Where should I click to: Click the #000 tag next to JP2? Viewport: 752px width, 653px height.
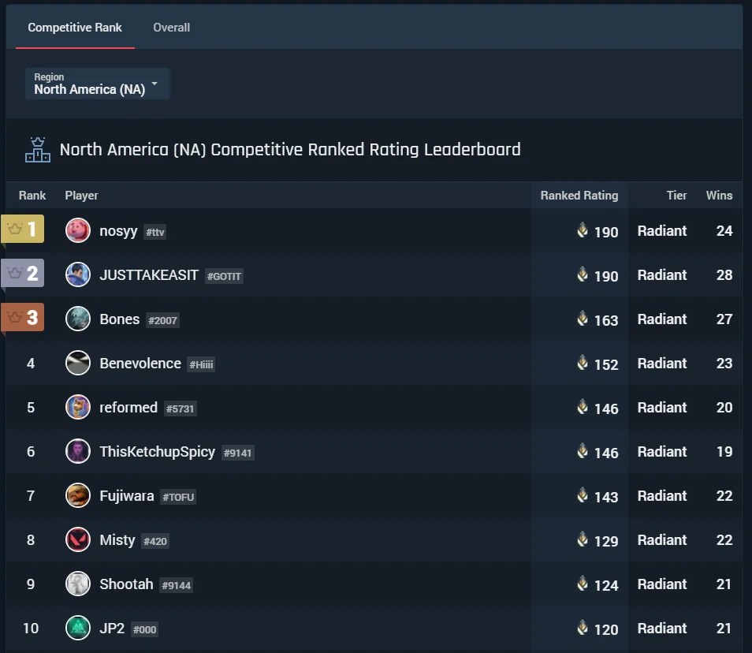[x=144, y=629]
